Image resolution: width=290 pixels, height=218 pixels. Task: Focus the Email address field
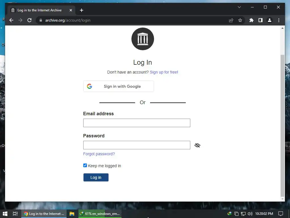137,123
